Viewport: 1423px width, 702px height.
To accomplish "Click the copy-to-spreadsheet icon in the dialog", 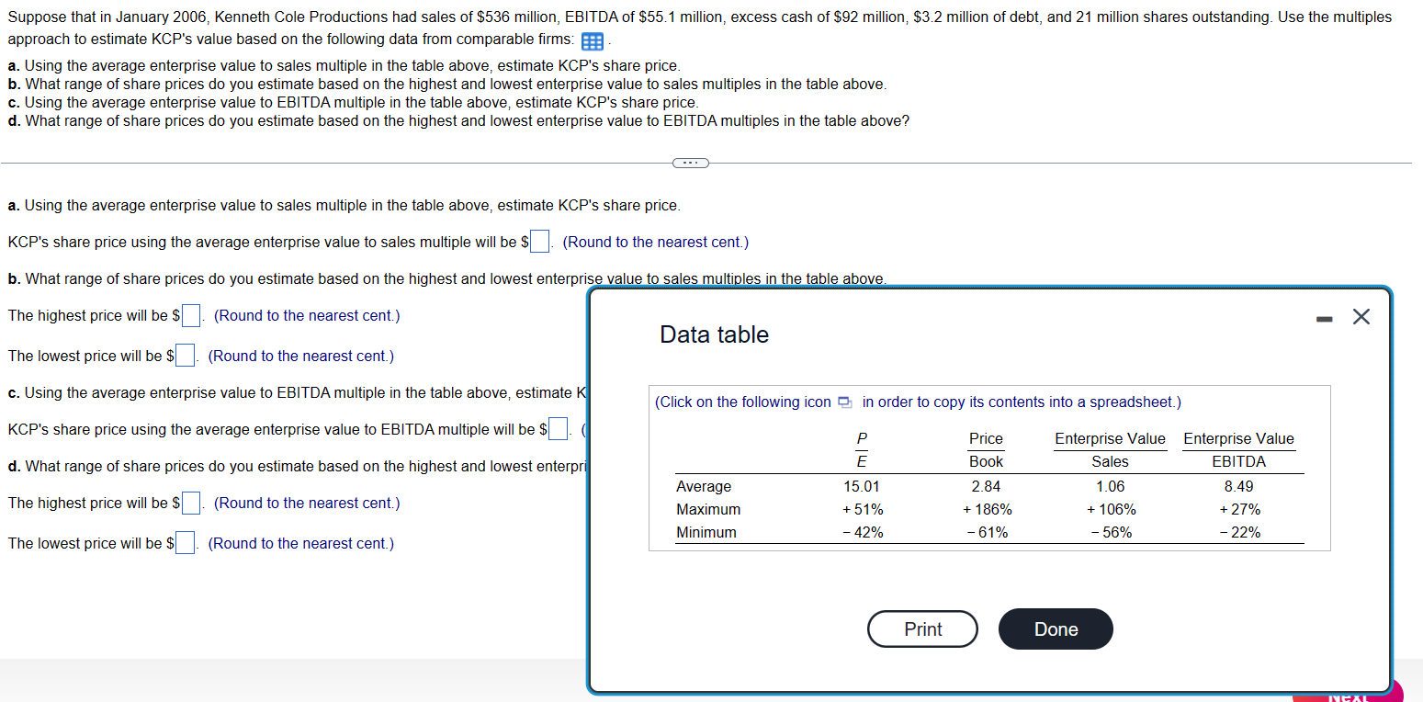I will point(843,402).
